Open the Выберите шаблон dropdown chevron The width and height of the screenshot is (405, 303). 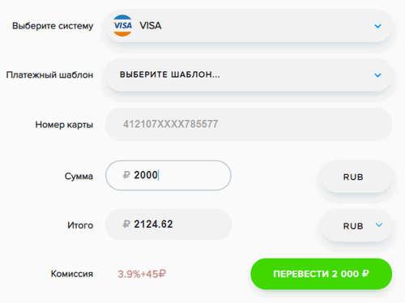pos(377,75)
